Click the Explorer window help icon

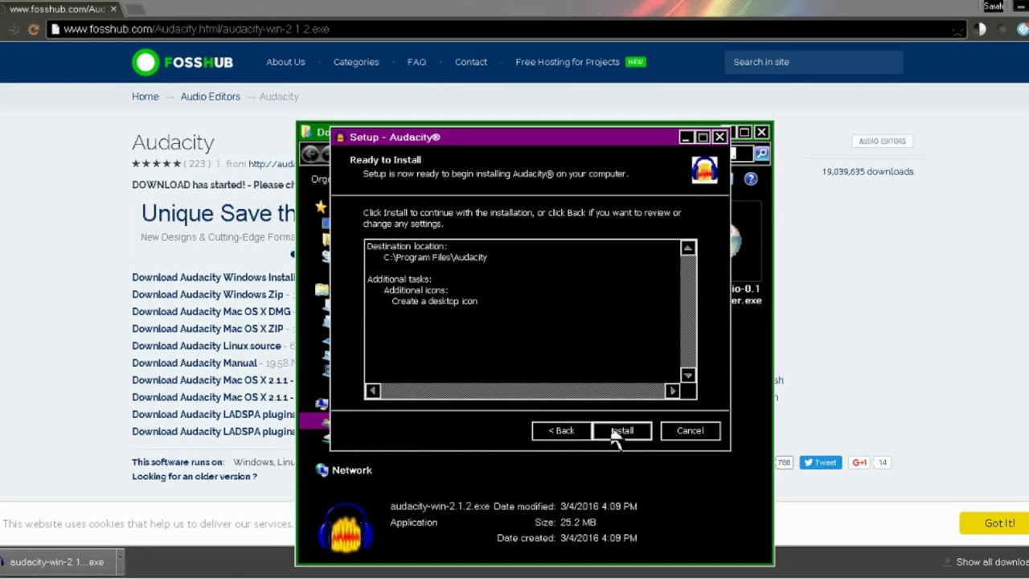click(x=751, y=179)
